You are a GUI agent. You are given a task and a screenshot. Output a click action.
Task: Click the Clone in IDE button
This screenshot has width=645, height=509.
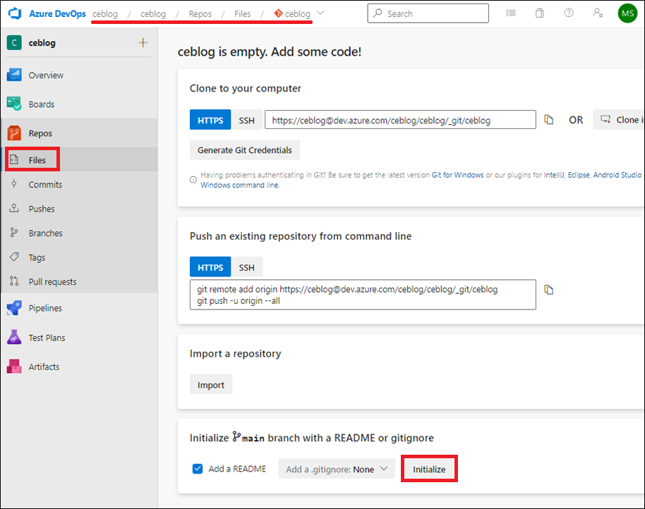tap(619, 120)
